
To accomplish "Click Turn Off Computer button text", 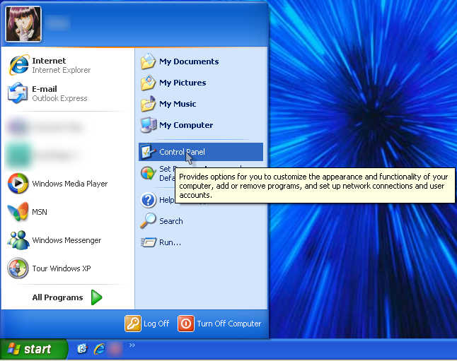I will tap(228, 324).
